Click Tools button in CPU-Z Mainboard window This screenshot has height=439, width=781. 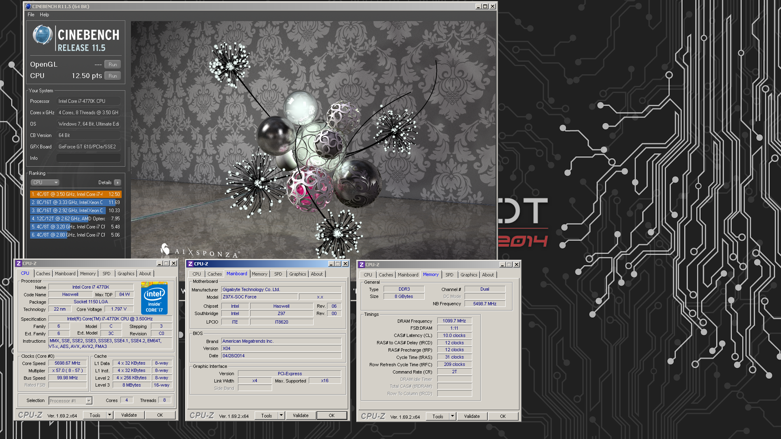pos(266,415)
